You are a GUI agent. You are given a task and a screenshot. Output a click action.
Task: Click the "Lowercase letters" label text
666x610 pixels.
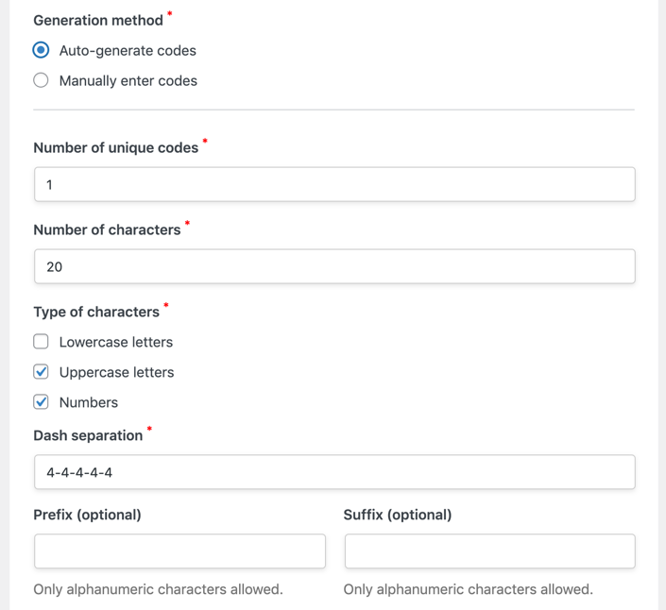point(115,342)
